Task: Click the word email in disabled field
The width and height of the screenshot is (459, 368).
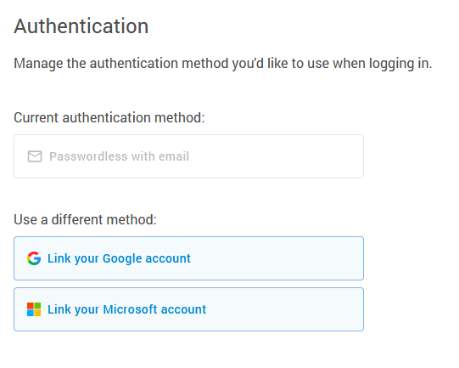Action: click(x=174, y=156)
